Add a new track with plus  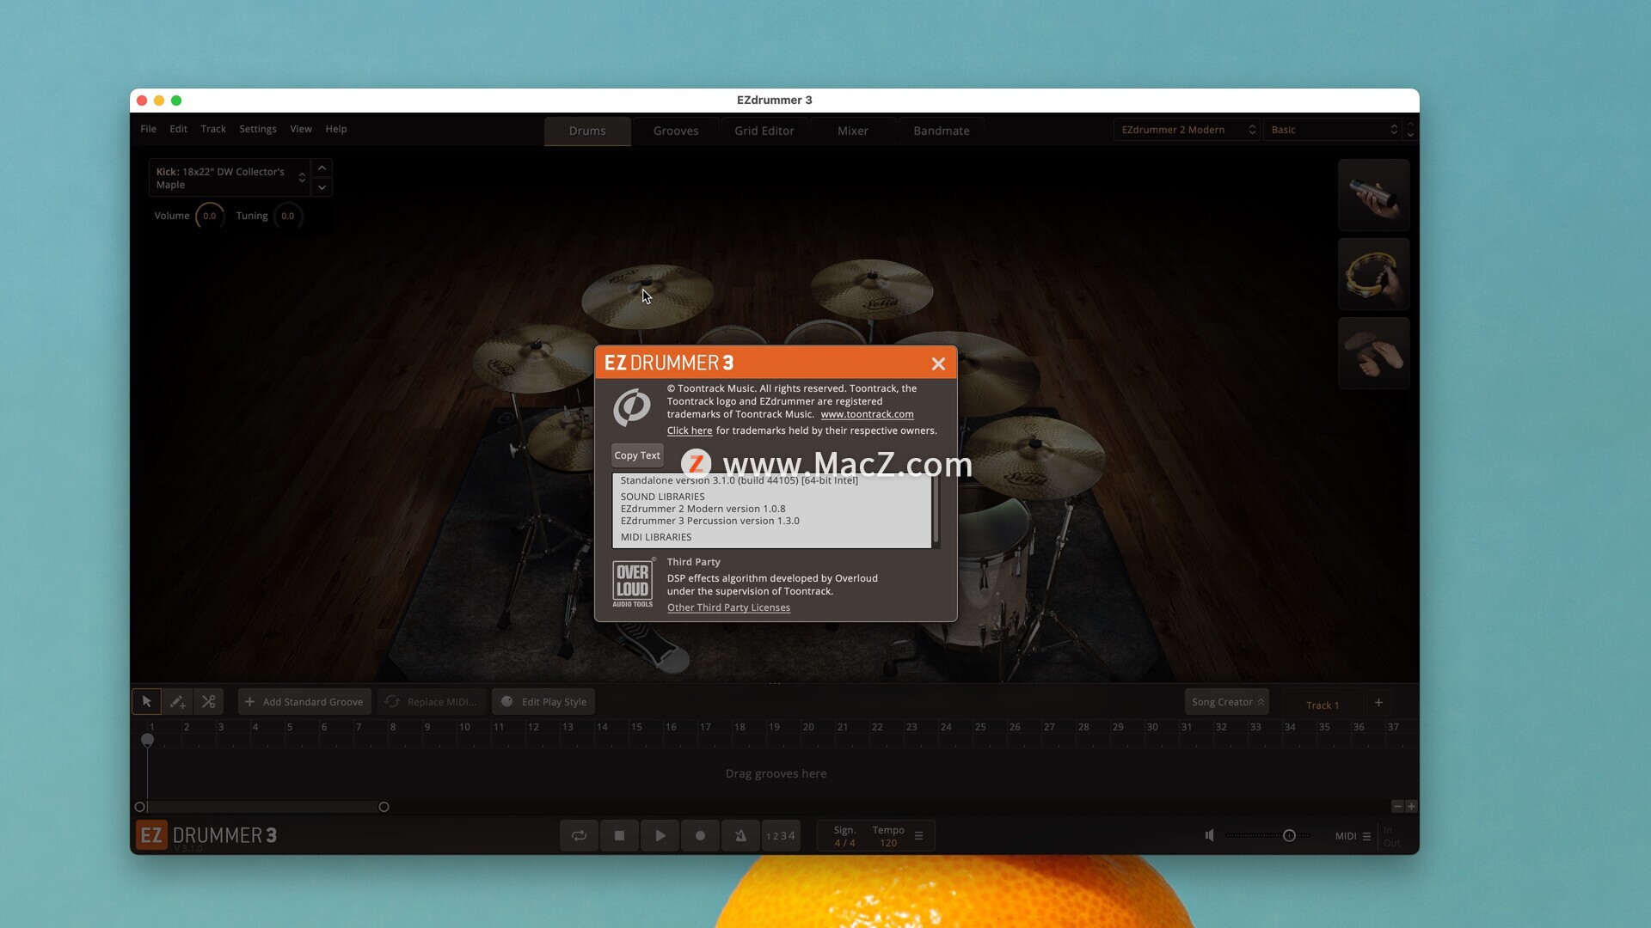click(x=1378, y=703)
